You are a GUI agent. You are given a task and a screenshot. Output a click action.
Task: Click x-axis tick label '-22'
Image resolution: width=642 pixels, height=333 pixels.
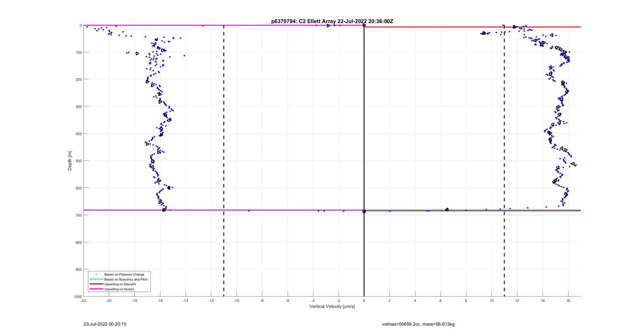pos(83,300)
